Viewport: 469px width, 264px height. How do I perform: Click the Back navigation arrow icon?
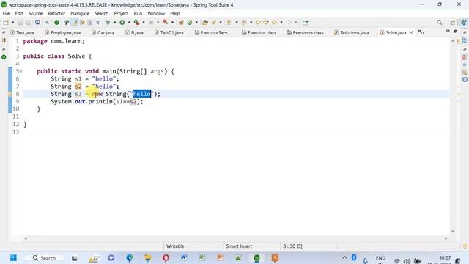(274, 23)
